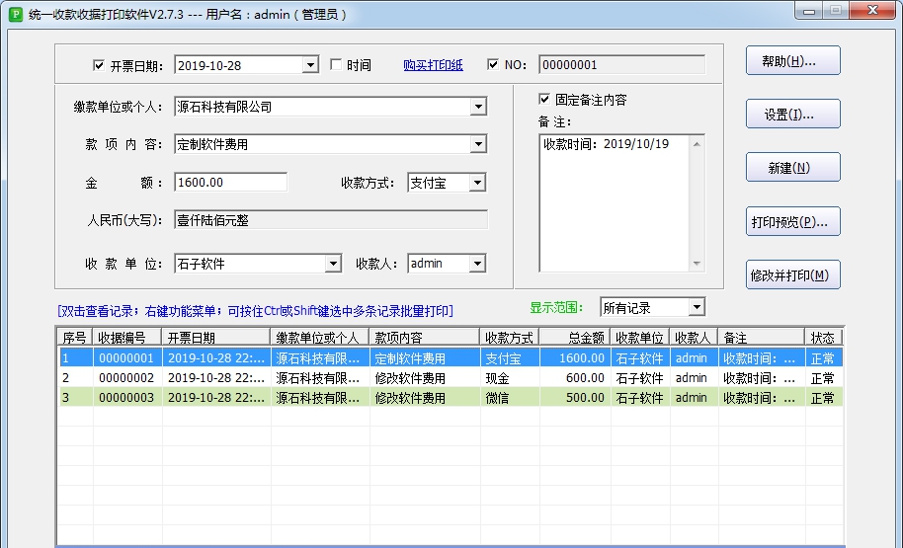This screenshot has height=548, width=903.
Task: Expand the 缴款单位或个人 dropdown
Action: (478, 107)
